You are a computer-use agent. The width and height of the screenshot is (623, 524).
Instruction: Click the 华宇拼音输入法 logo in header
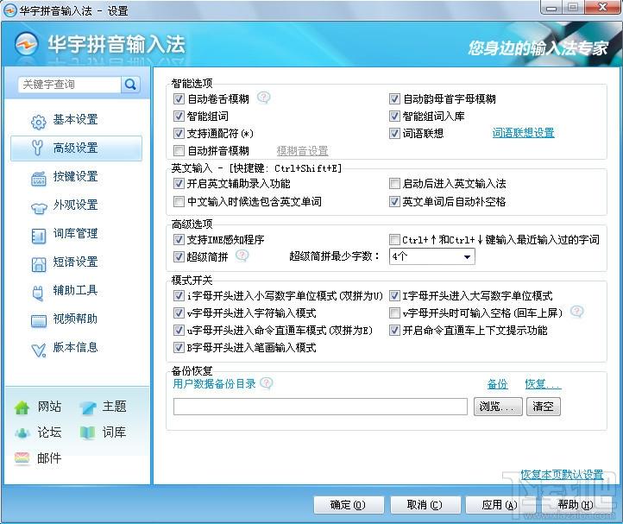pos(27,44)
